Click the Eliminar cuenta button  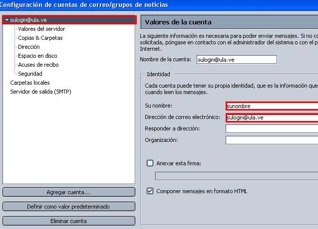pyautogui.click(x=68, y=221)
